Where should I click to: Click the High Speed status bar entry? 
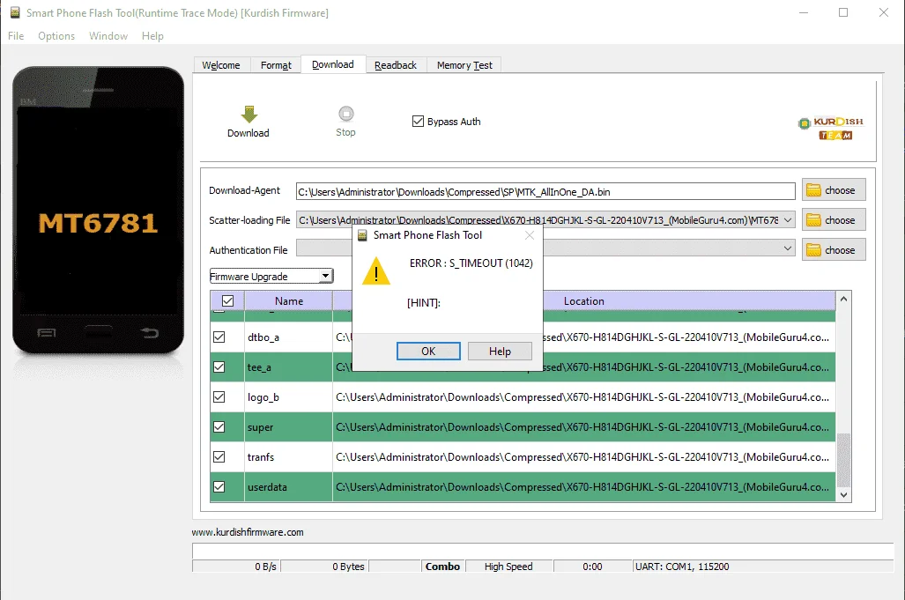tap(508, 567)
